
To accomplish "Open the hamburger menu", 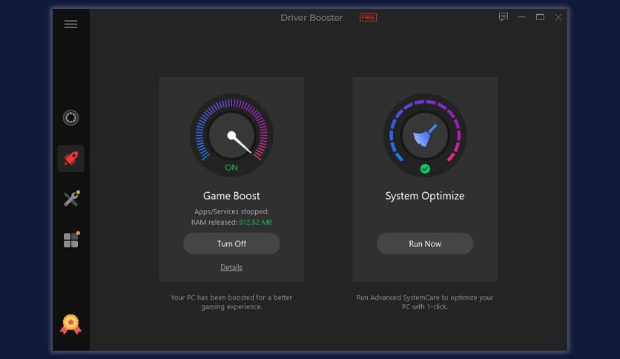I will pyautogui.click(x=70, y=24).
